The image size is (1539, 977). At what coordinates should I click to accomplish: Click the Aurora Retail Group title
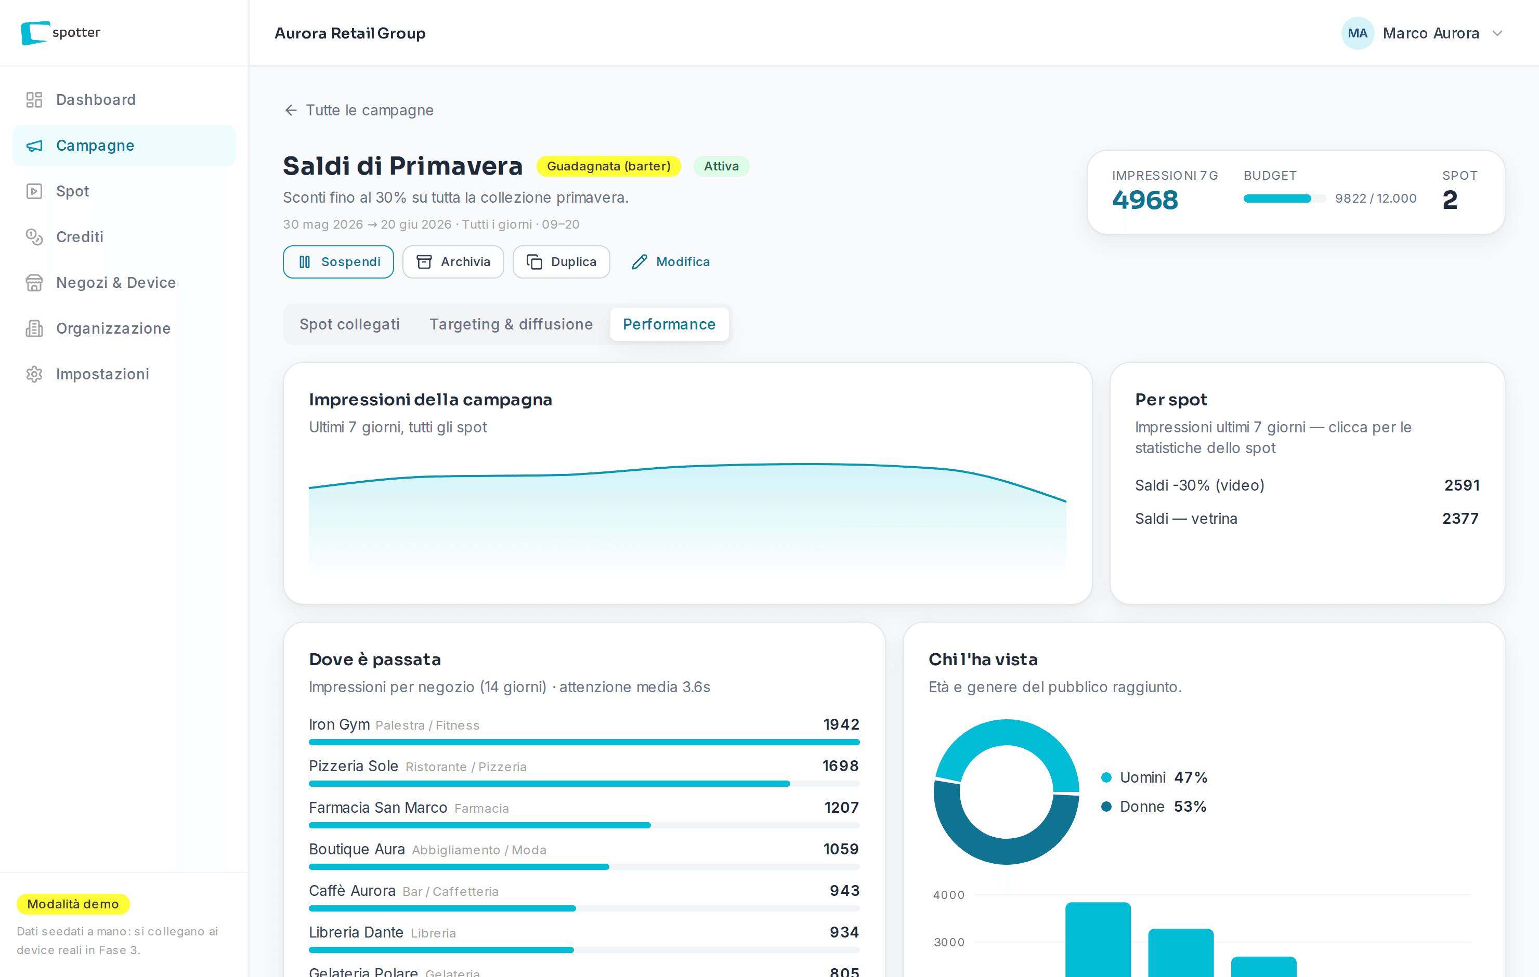tap(350, 33)
